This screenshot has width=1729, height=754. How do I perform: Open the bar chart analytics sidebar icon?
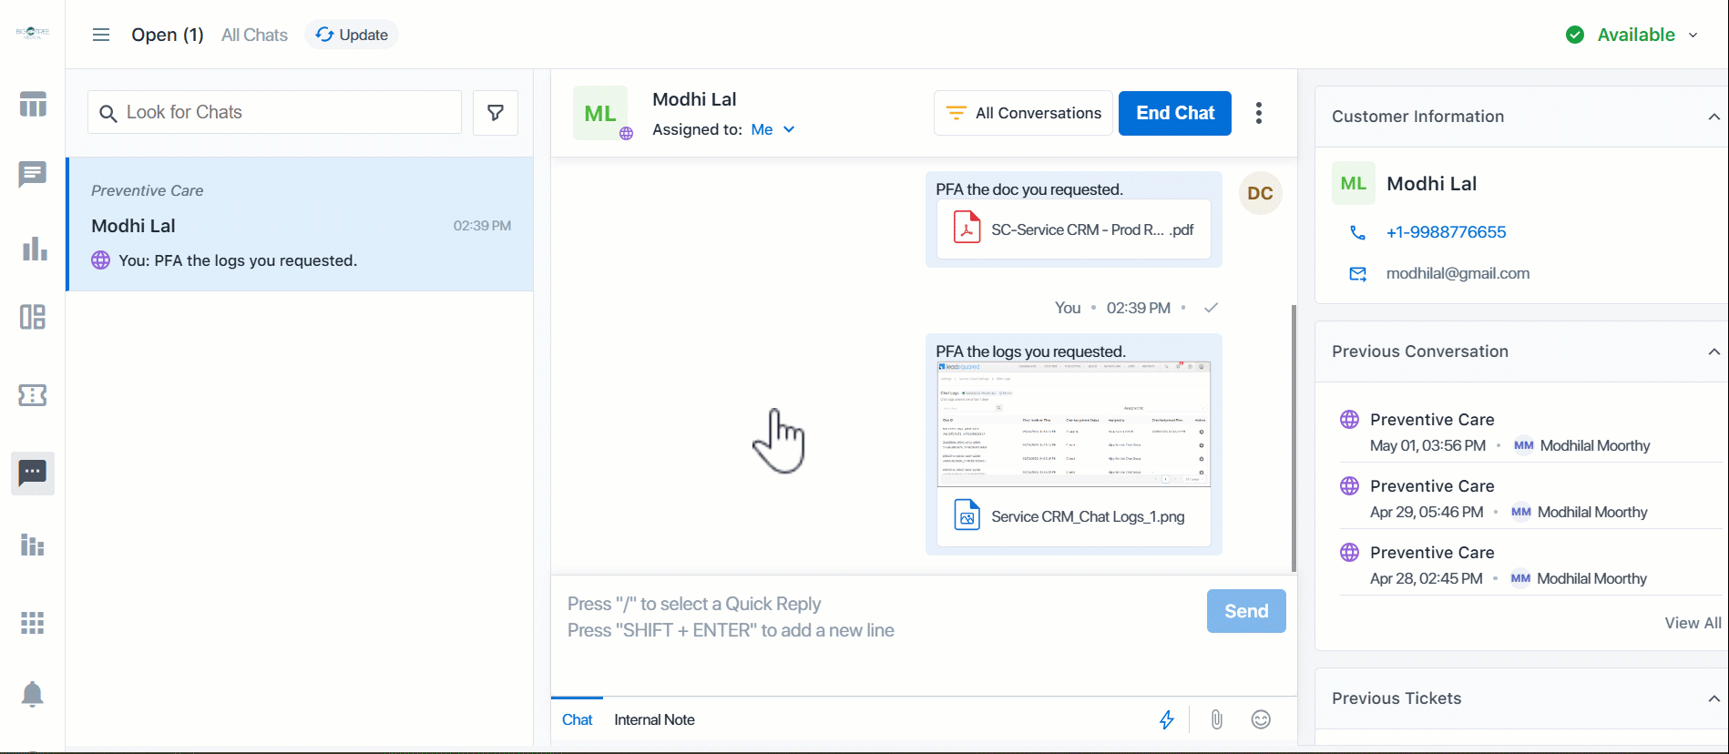[34, 248]
